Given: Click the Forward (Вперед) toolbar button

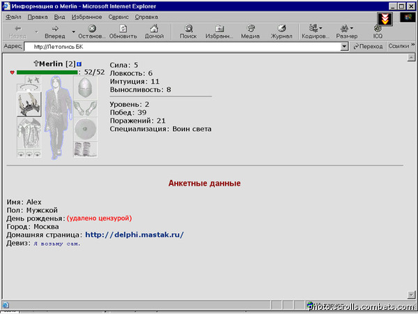Looking at the screenshot, I should click(x=55, y=32).
